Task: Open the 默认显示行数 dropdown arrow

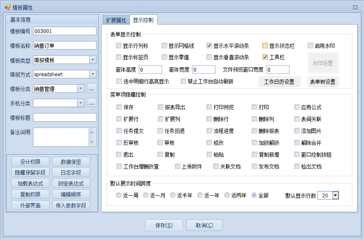Action: tap(335, 195)
